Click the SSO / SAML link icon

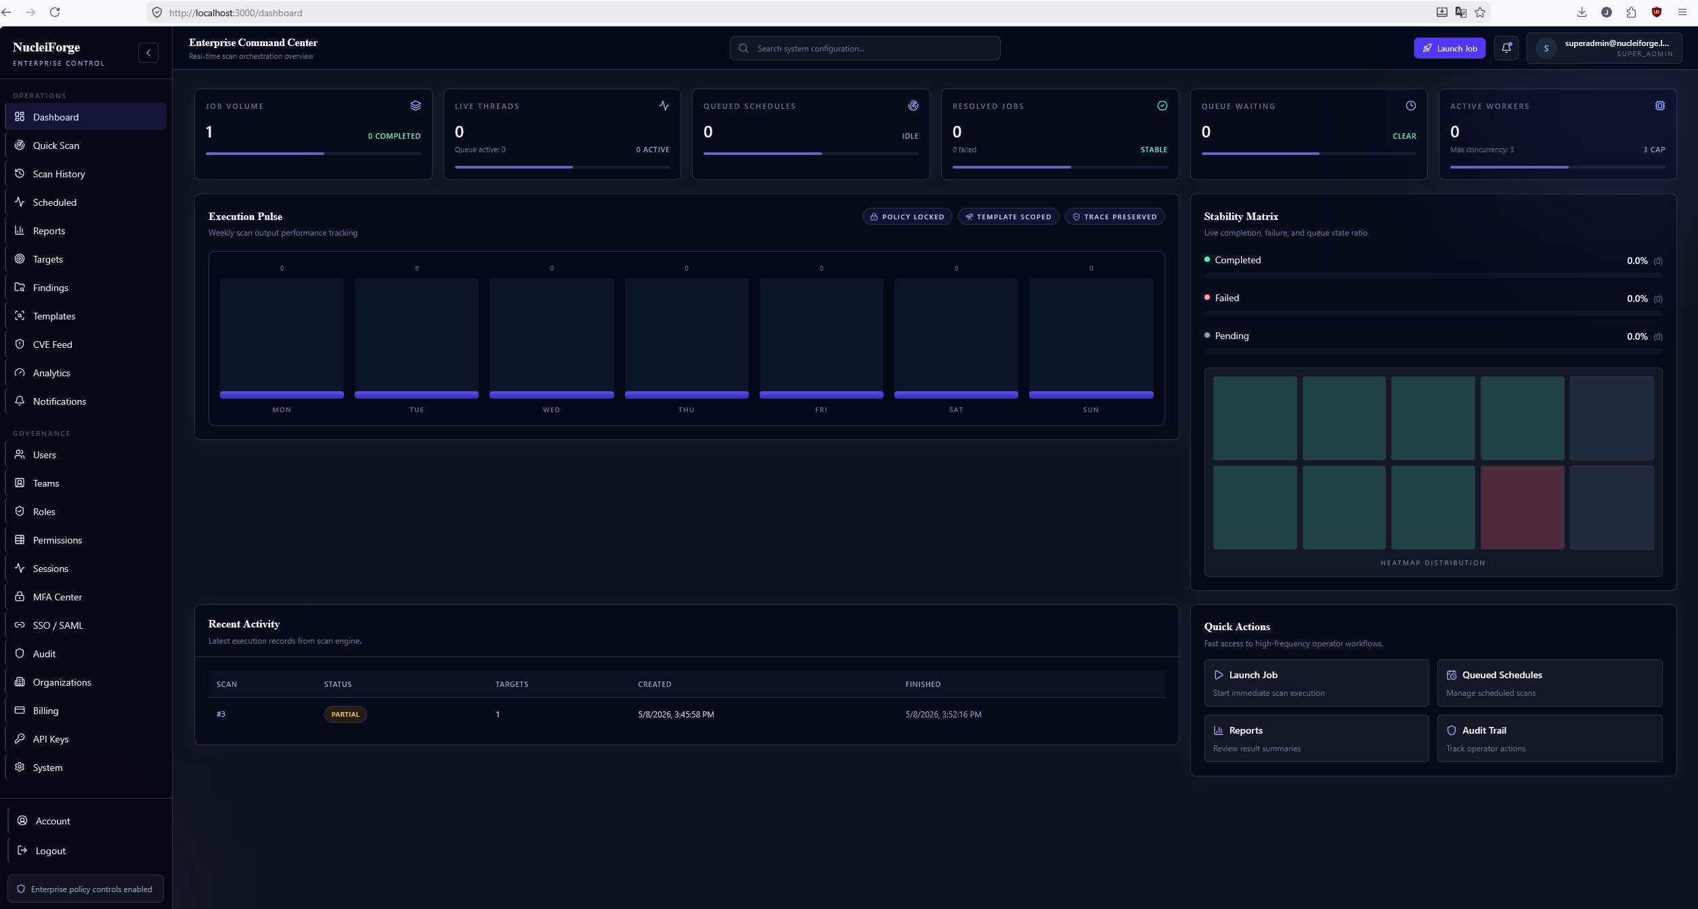click(x=20, y=625)
